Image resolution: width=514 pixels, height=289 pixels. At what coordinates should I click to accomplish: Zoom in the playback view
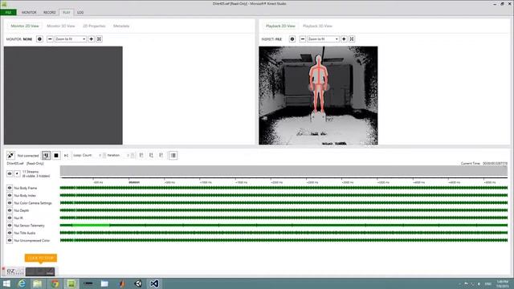tap(344, 39)
